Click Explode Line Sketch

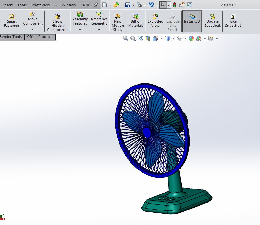(173, 23)
